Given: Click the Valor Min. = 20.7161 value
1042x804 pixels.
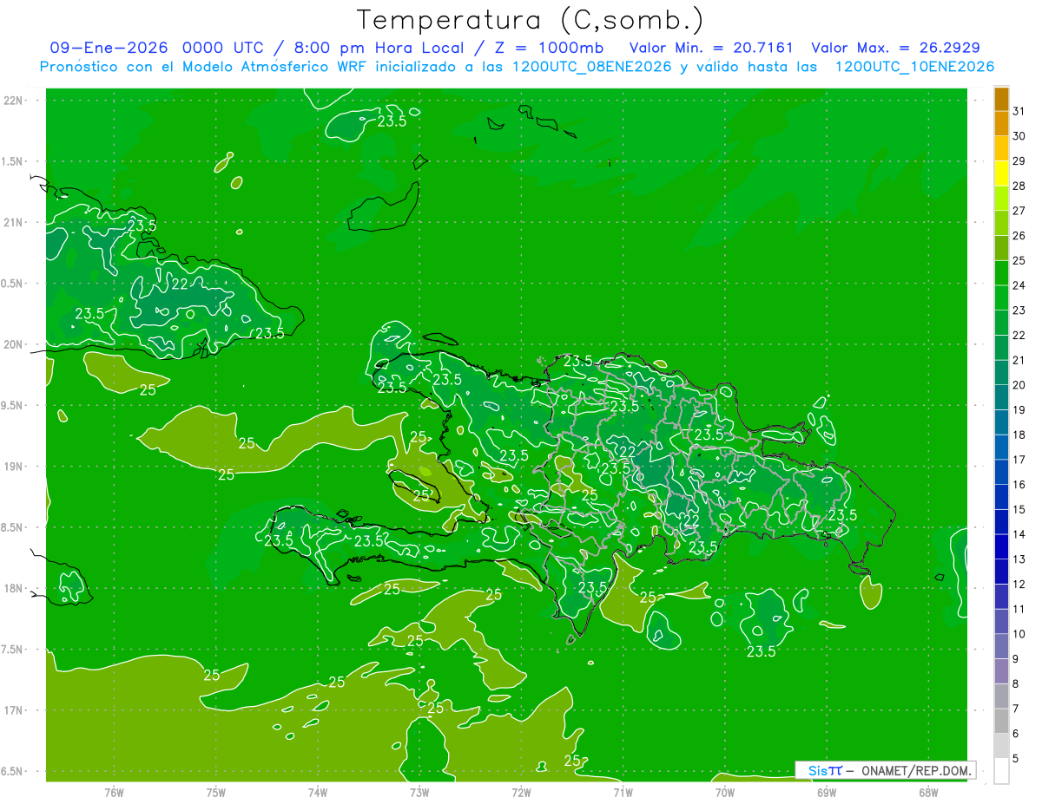Looking at the screenshot, I should click(x=712, y=48).
